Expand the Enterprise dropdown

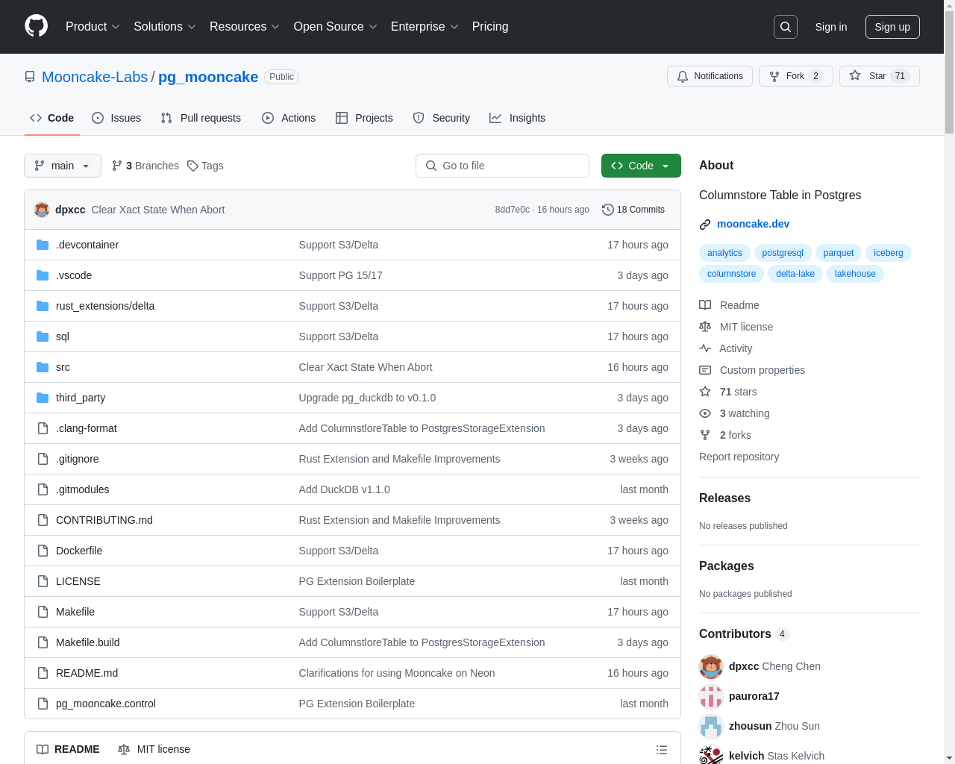425,27
